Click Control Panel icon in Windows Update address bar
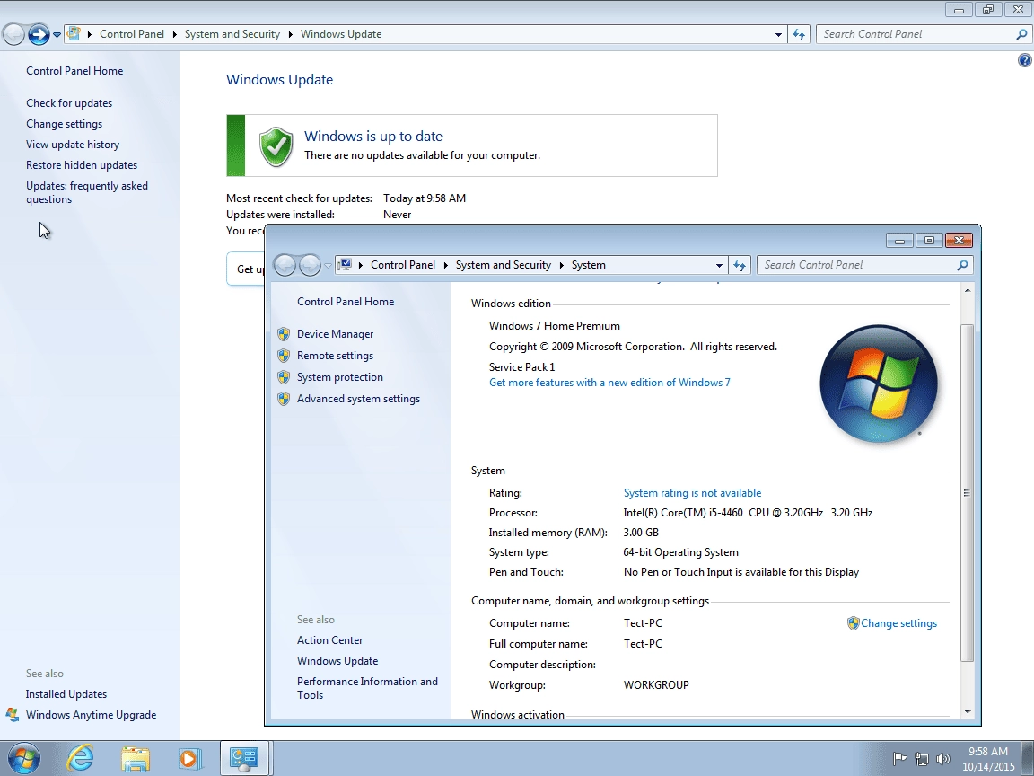1034x776 pixels. tap(74, 33)
